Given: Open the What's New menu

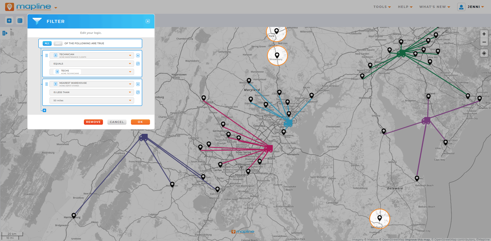Looking at the screenshot, I should point(434,7).
